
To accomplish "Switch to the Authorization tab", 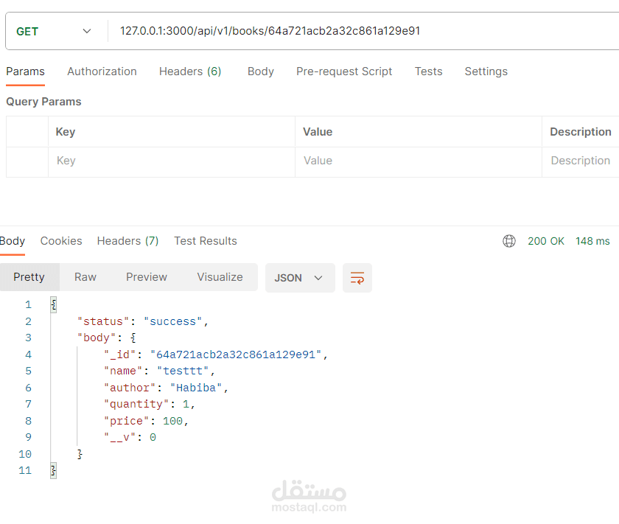I will click(x=102, y=71).
